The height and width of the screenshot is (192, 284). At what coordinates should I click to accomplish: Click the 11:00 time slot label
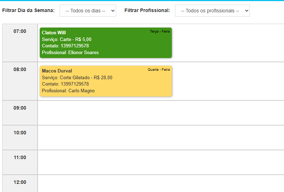[x=20, y=157]
